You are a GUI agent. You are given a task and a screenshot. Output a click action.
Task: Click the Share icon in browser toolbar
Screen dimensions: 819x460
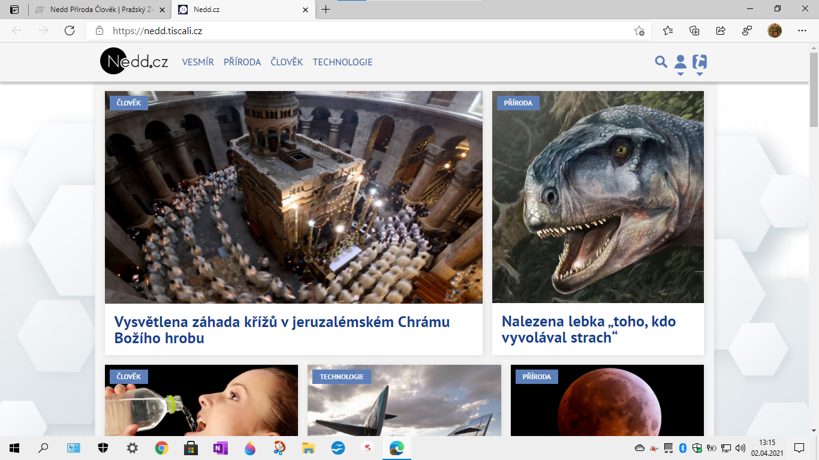click(x=721, y=31)
